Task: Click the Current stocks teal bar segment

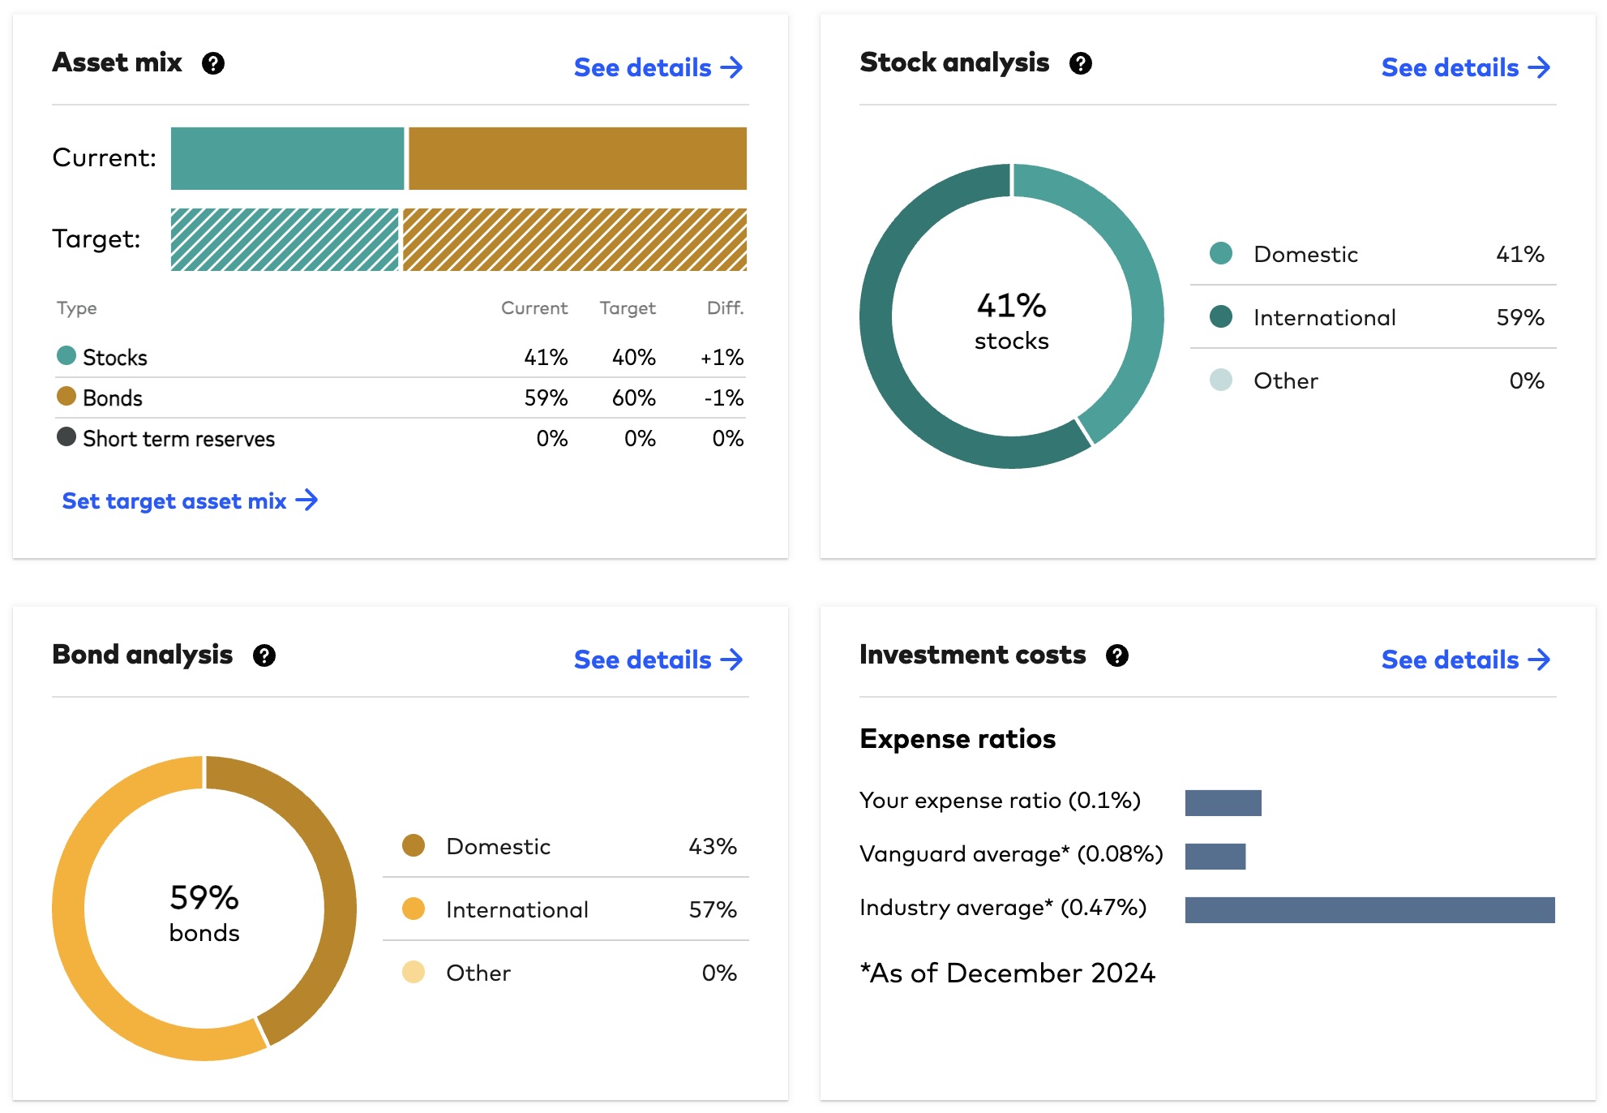Action: (x=287, y=158)
